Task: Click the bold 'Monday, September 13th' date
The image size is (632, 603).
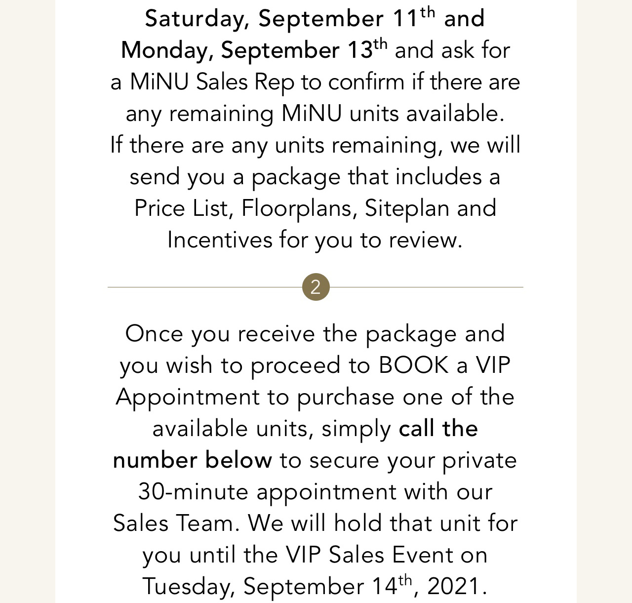Action: pos(254,50)
